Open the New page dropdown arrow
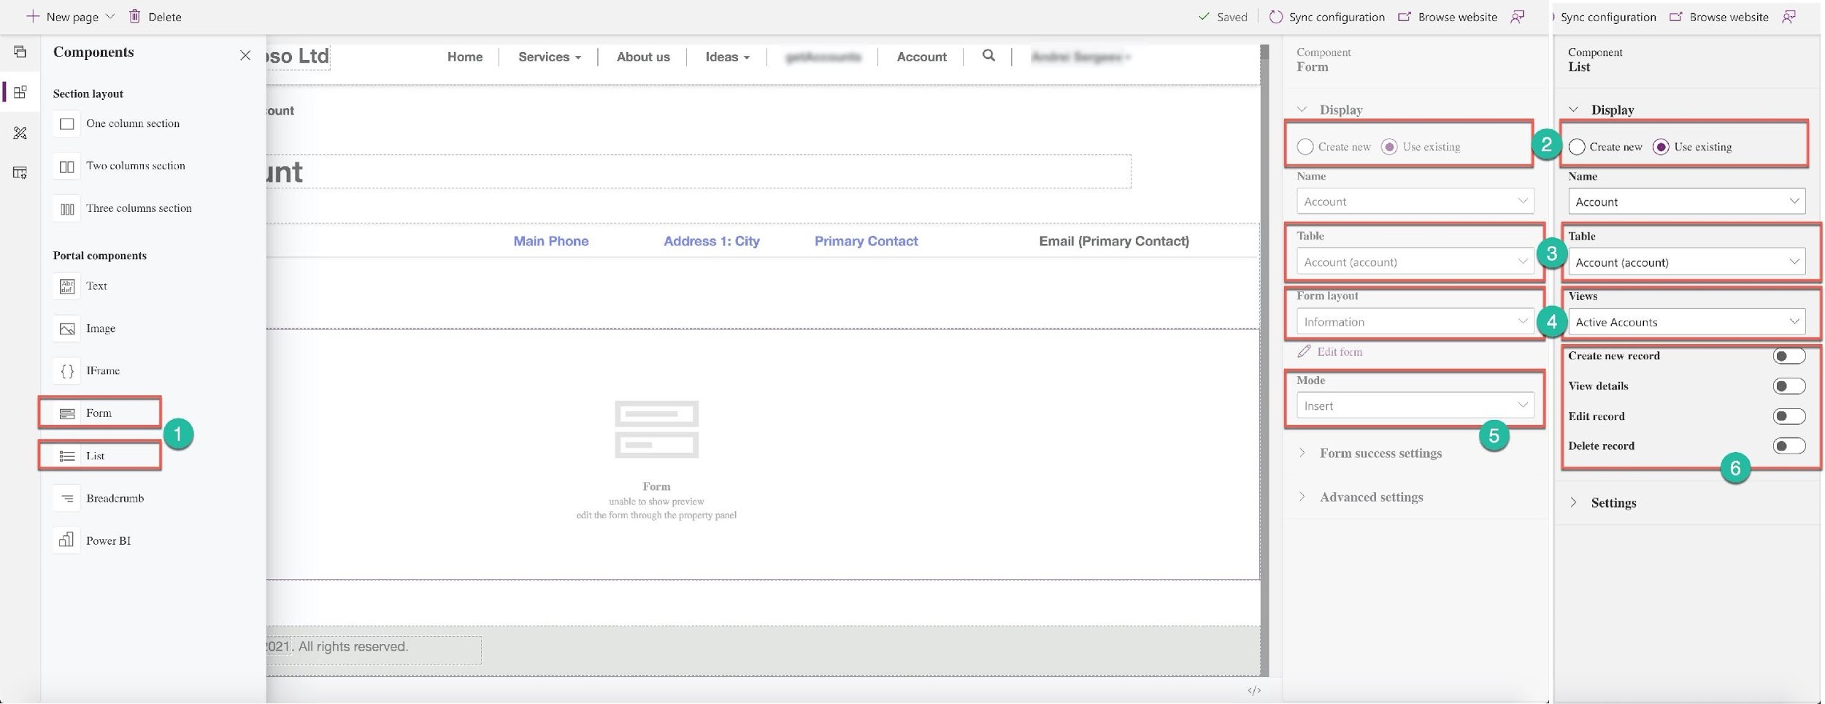This screenshot has height=704, width=1825. pos(110,16)
